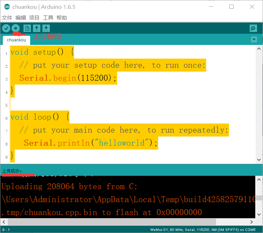Screen dimensions: 263x233
Task: Click the console scrollbar up arrow
Action: (259, 180)
